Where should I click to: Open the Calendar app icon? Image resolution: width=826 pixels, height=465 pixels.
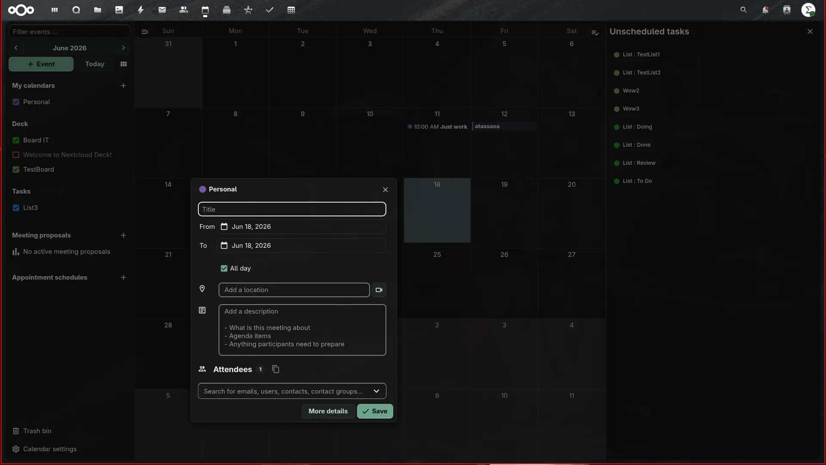pos(205,10)
